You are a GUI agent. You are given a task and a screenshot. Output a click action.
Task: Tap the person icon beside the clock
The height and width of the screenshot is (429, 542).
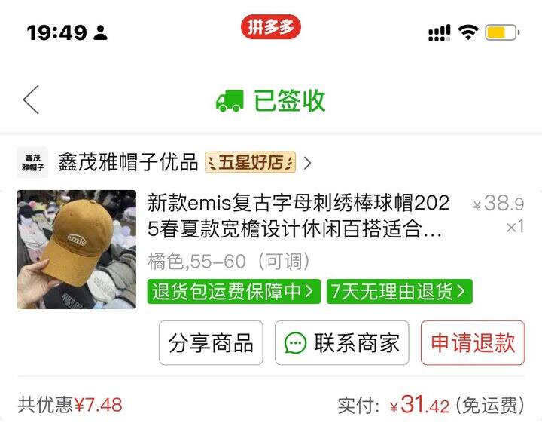coord(100,32)
